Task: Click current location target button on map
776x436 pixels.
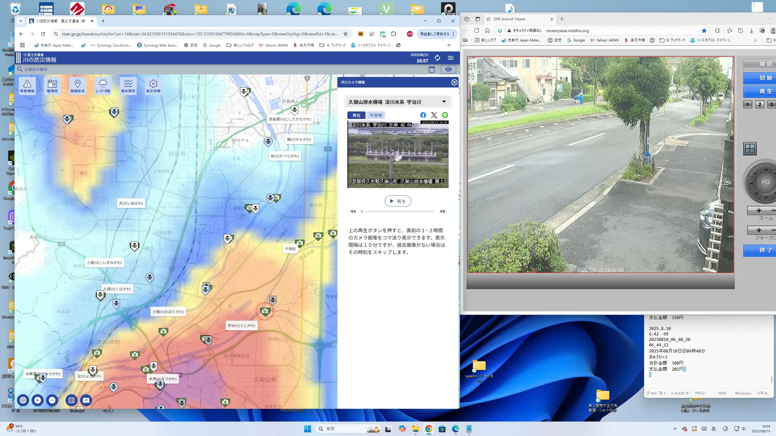Action: 23,400
